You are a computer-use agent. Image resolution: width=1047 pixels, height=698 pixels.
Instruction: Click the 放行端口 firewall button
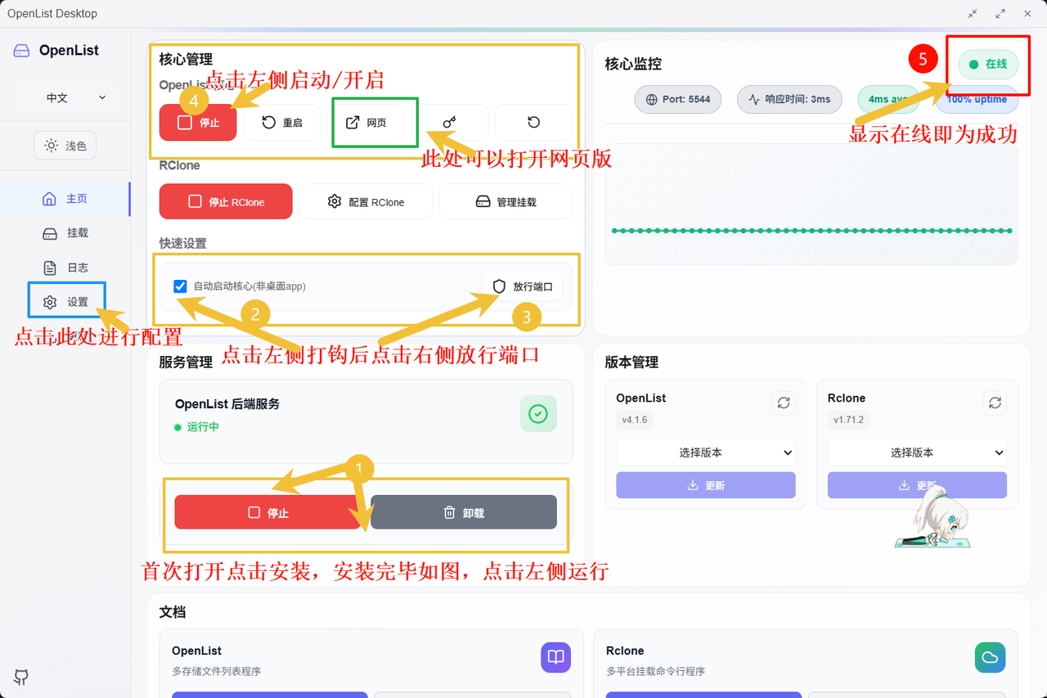coord(522,286)
